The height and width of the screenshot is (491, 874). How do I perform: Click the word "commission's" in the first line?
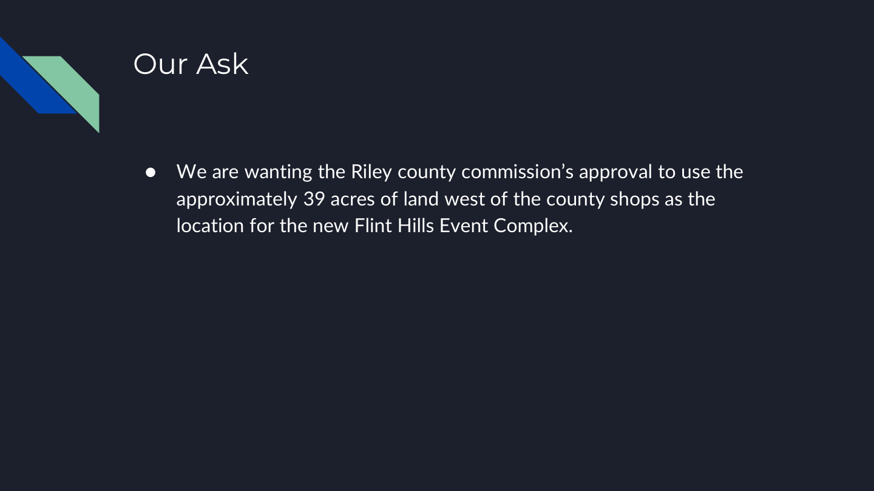pyautogui.click(x=518, y=172)
